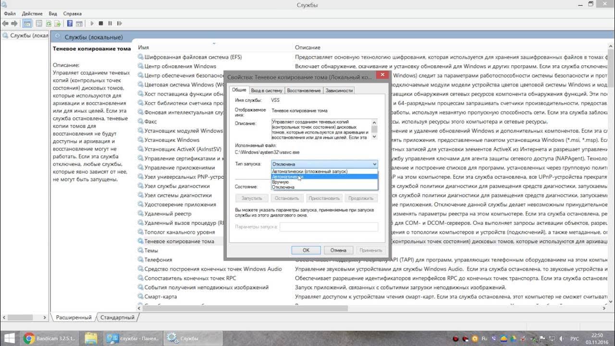Select the Центр обновления Windows service row
This screenshot has width=615, height=346.
(x=180, y=66)
